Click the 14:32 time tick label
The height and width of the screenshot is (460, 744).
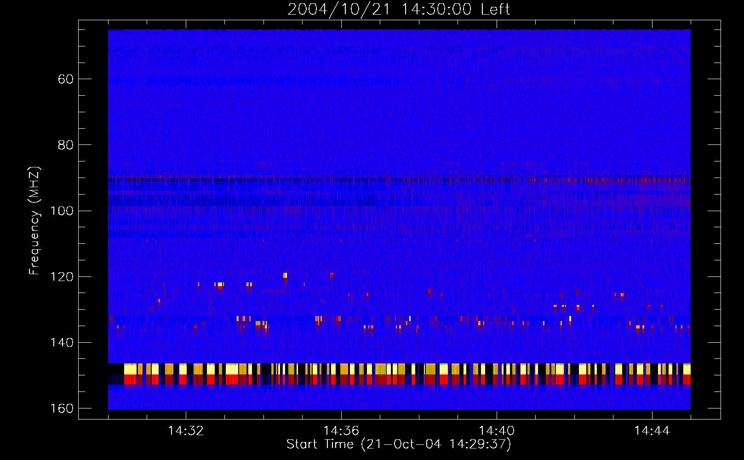click(x=186, y=431)
